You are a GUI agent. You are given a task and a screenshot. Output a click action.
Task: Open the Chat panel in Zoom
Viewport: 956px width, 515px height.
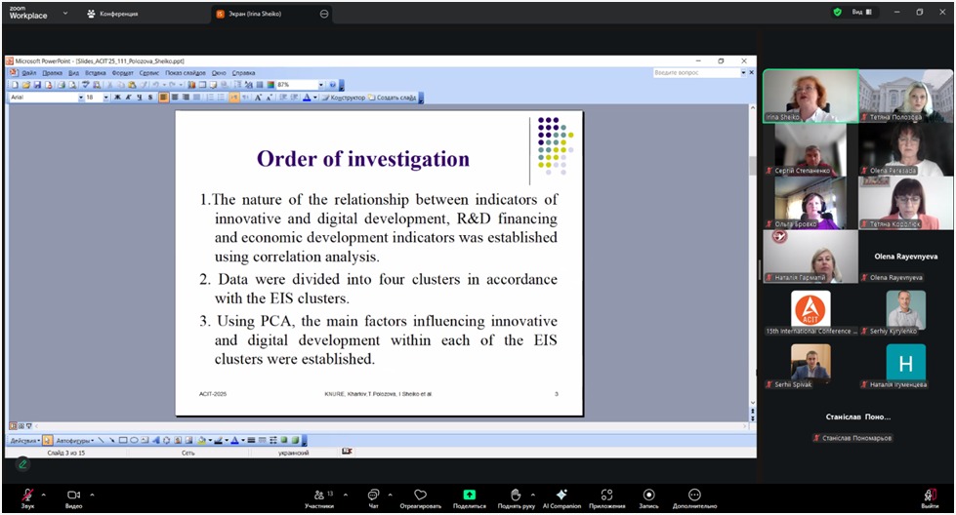[373, 495]
